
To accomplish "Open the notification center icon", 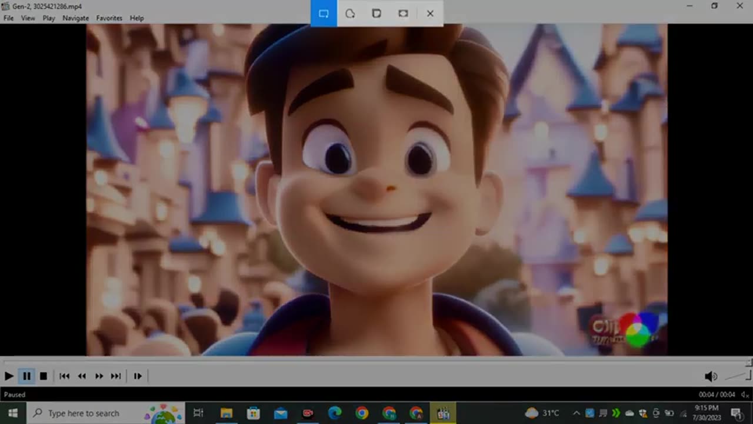I will (x=736, y=413).
